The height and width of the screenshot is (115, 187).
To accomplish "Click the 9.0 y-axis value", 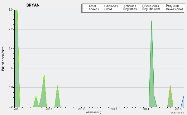I will [11, 10].
